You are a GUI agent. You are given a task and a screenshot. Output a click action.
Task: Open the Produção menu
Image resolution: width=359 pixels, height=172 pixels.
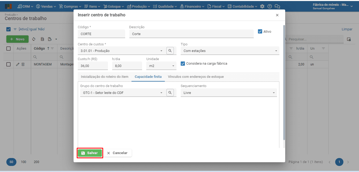[139, 6]
